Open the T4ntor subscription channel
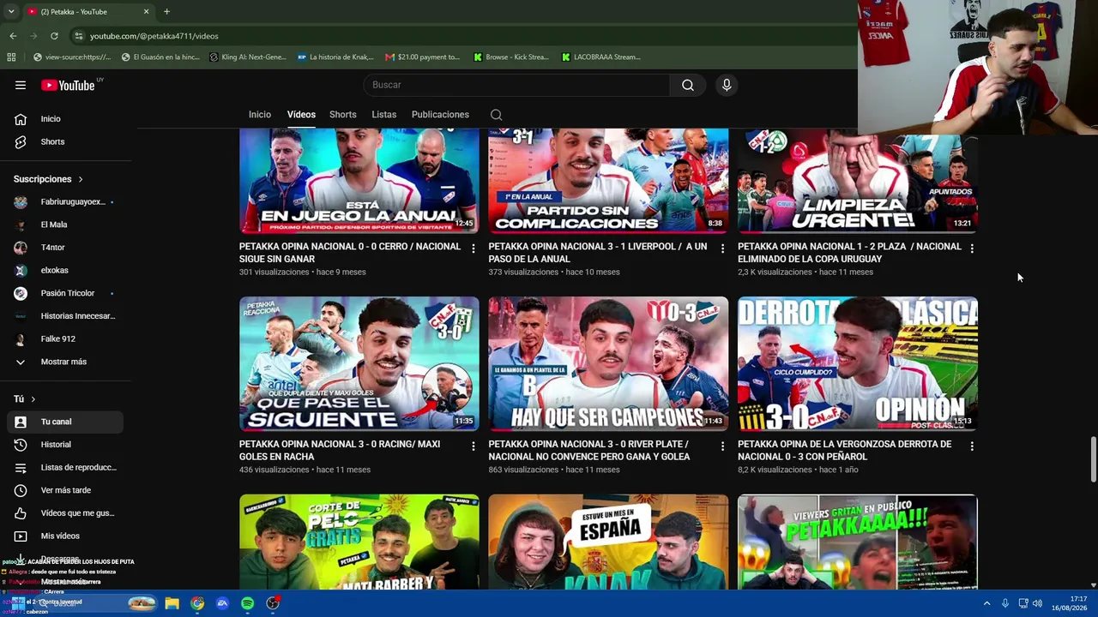Image resolution: width=1098 pixels, height=617 pixels. point(64,248)
